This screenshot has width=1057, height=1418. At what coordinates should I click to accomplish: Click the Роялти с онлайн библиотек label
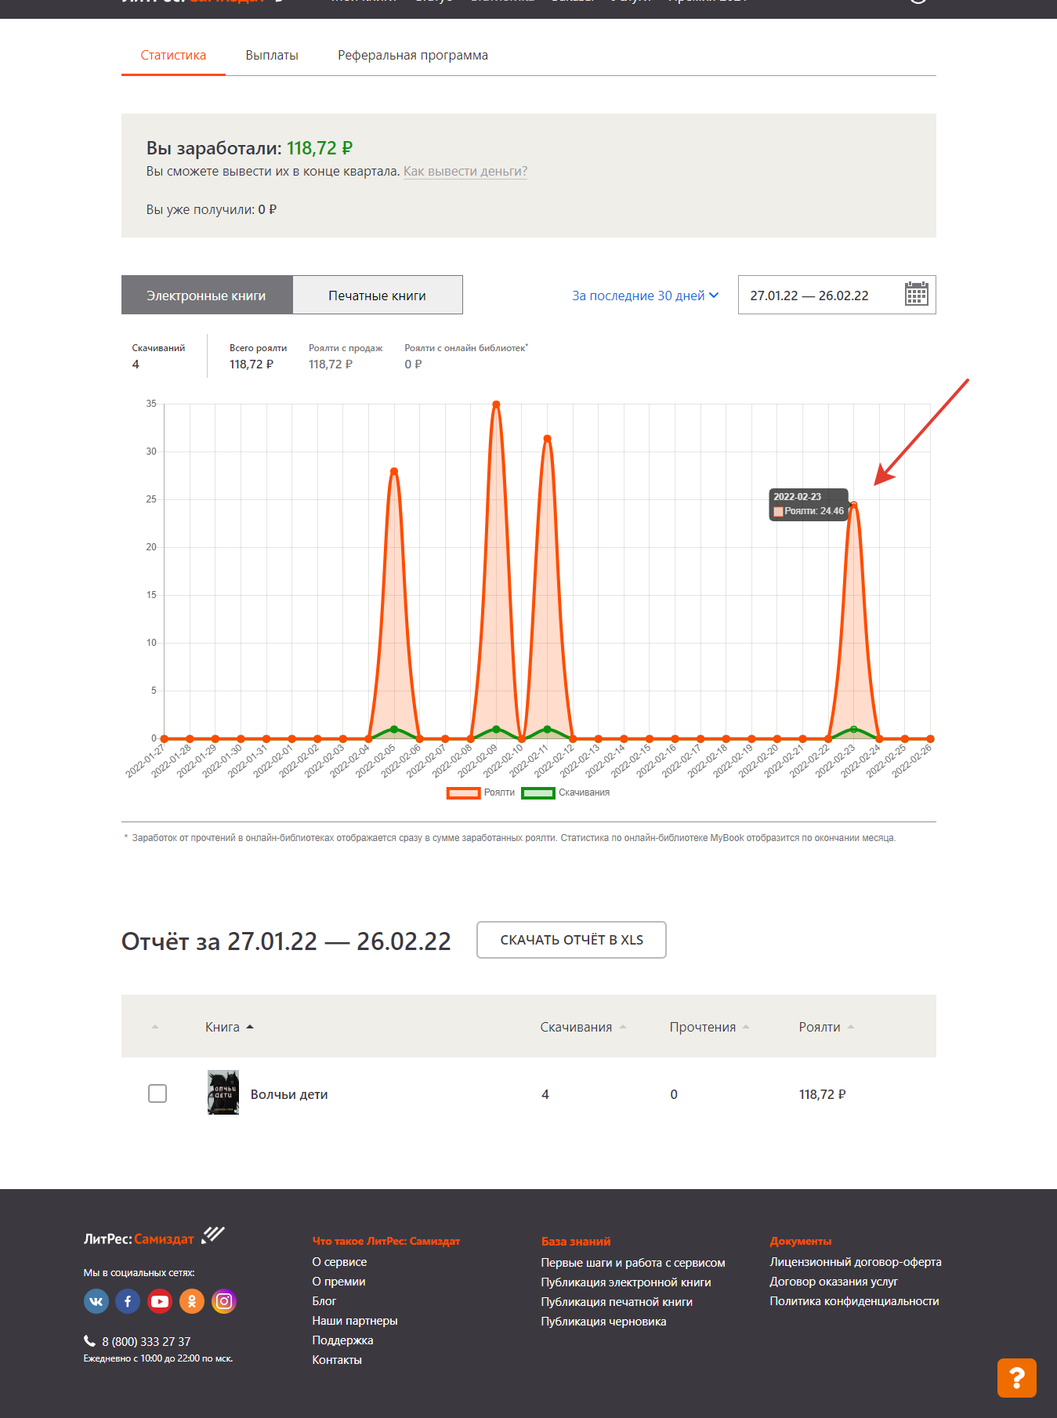pos(466,348)
